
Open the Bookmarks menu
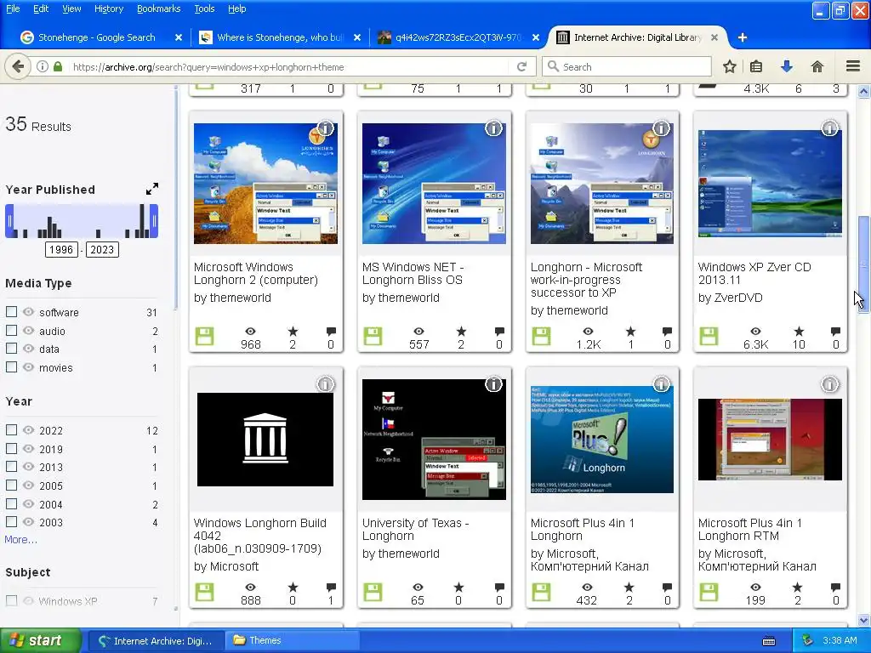pyautogui.click(x=158, y=9)
